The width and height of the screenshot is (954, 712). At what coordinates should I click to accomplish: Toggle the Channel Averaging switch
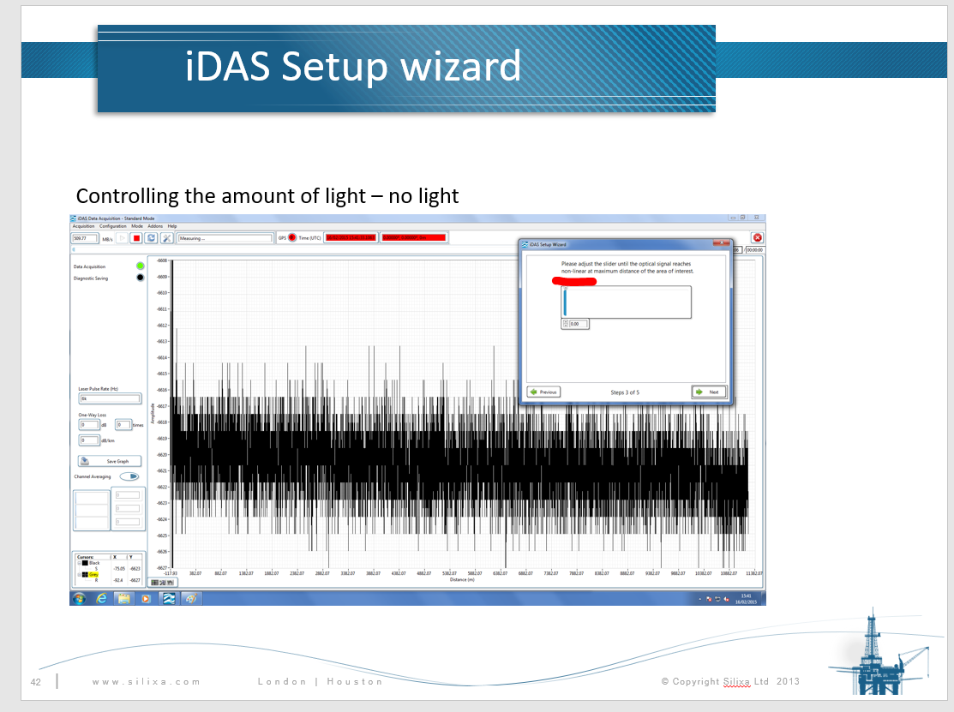tap(129, 476)
